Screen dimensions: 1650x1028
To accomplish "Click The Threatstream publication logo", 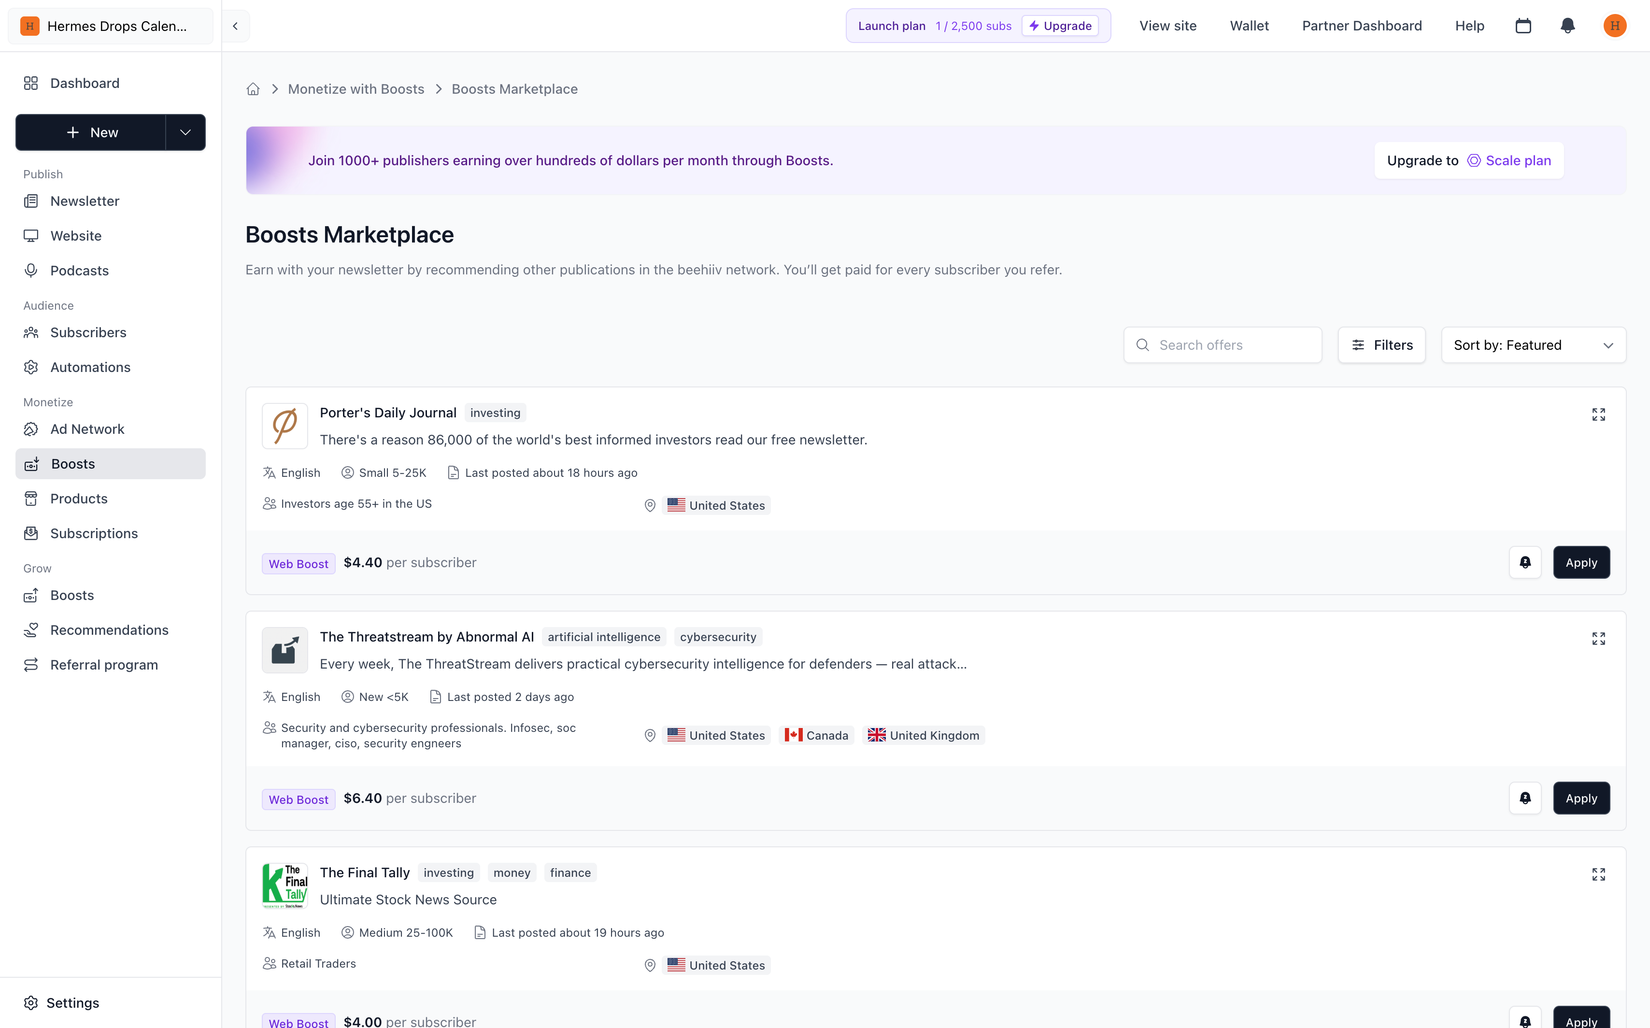I will coord(285,650).
